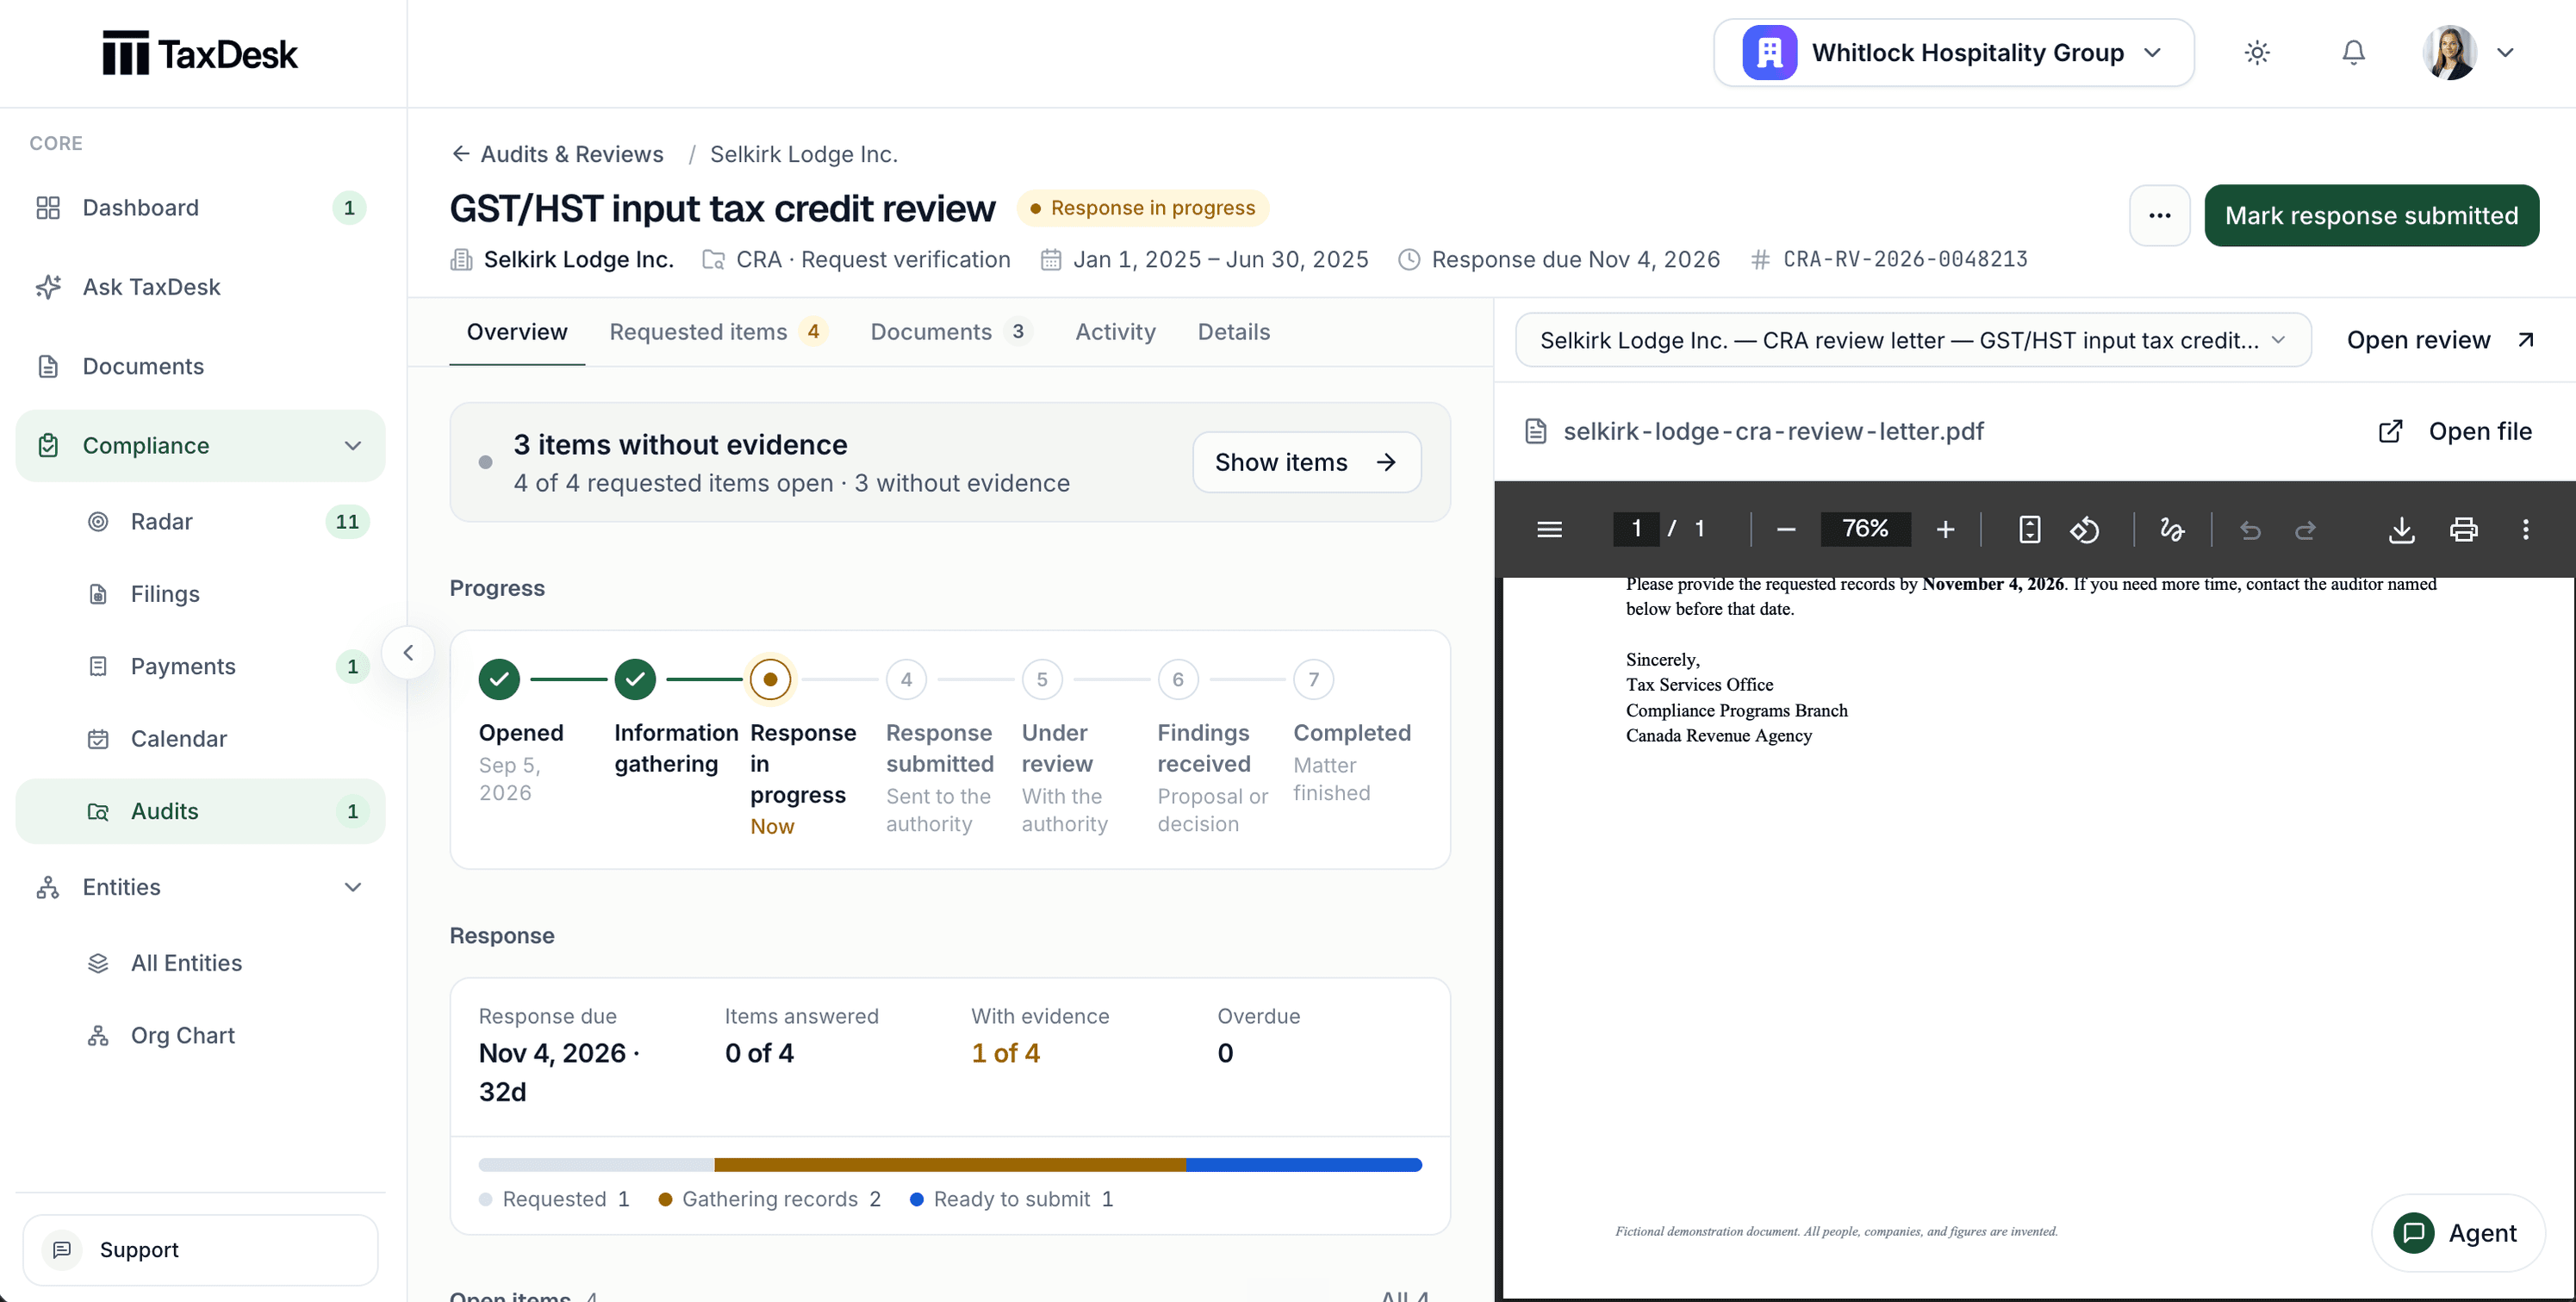Click step 6 Findings received marker

point(1178,679)
